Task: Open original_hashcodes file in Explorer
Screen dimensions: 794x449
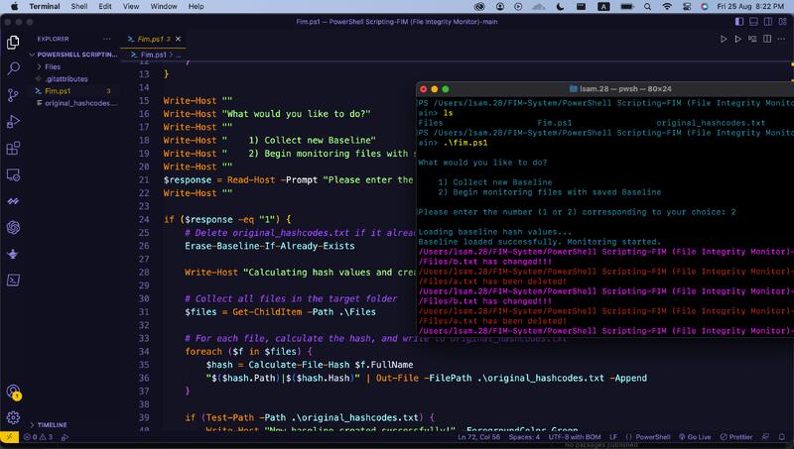Action: (x=75, y=103)
